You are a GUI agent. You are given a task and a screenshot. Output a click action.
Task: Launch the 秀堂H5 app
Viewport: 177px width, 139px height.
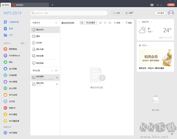pyautogui.click(x=10, y=108)
